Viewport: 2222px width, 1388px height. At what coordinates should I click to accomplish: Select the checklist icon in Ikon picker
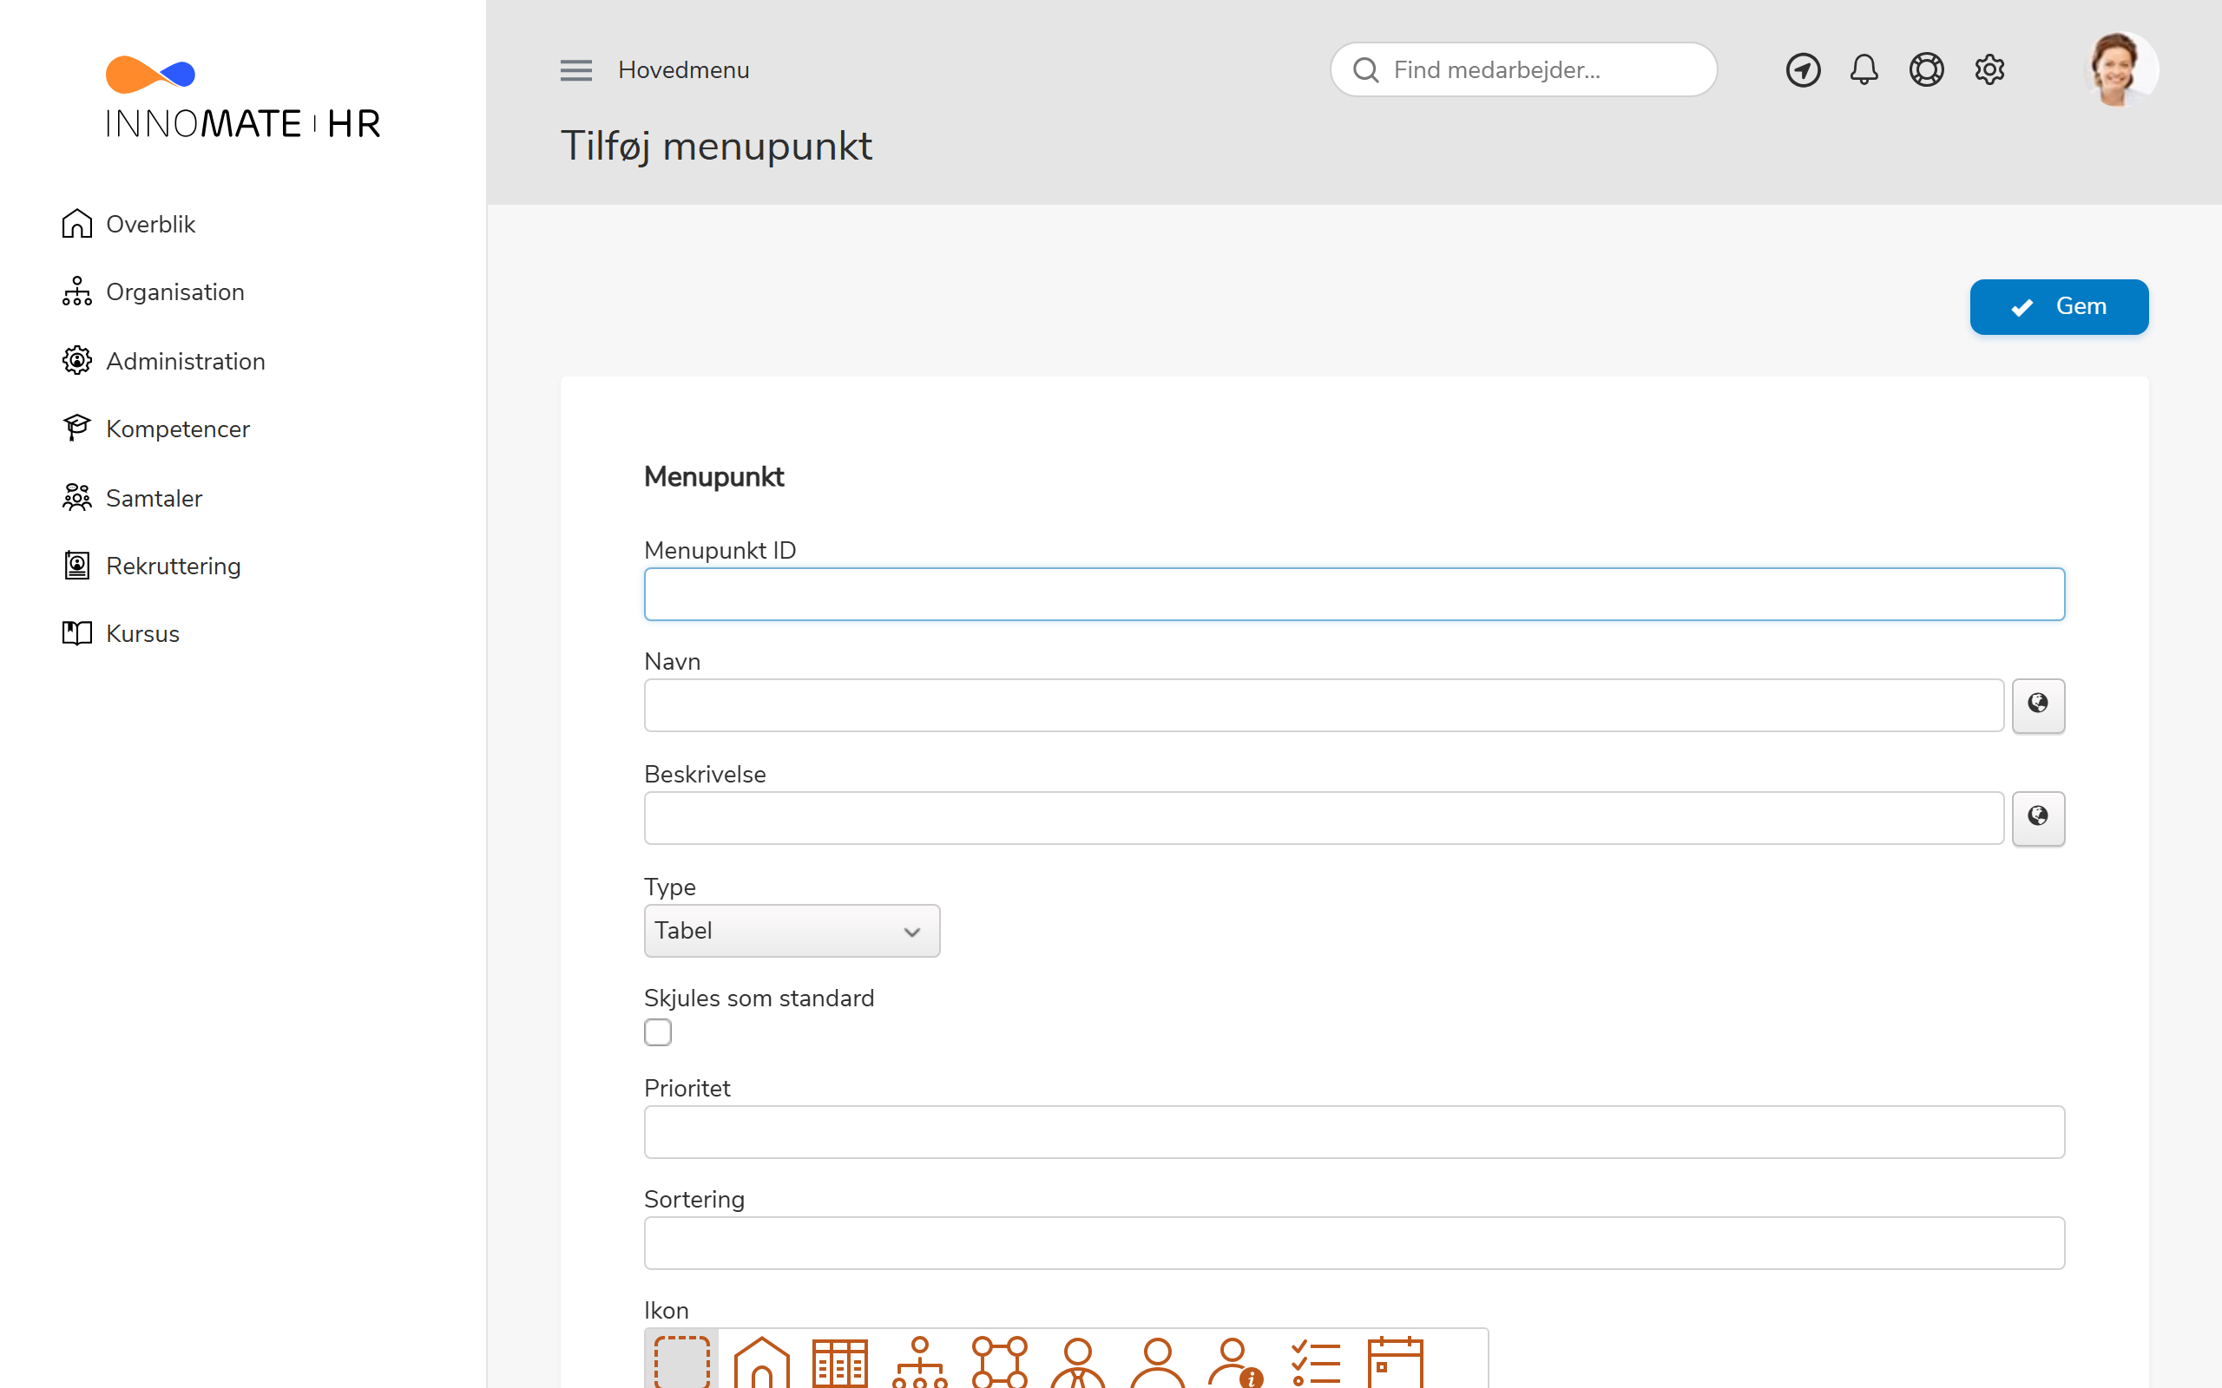click(x=1316, y=1362)
